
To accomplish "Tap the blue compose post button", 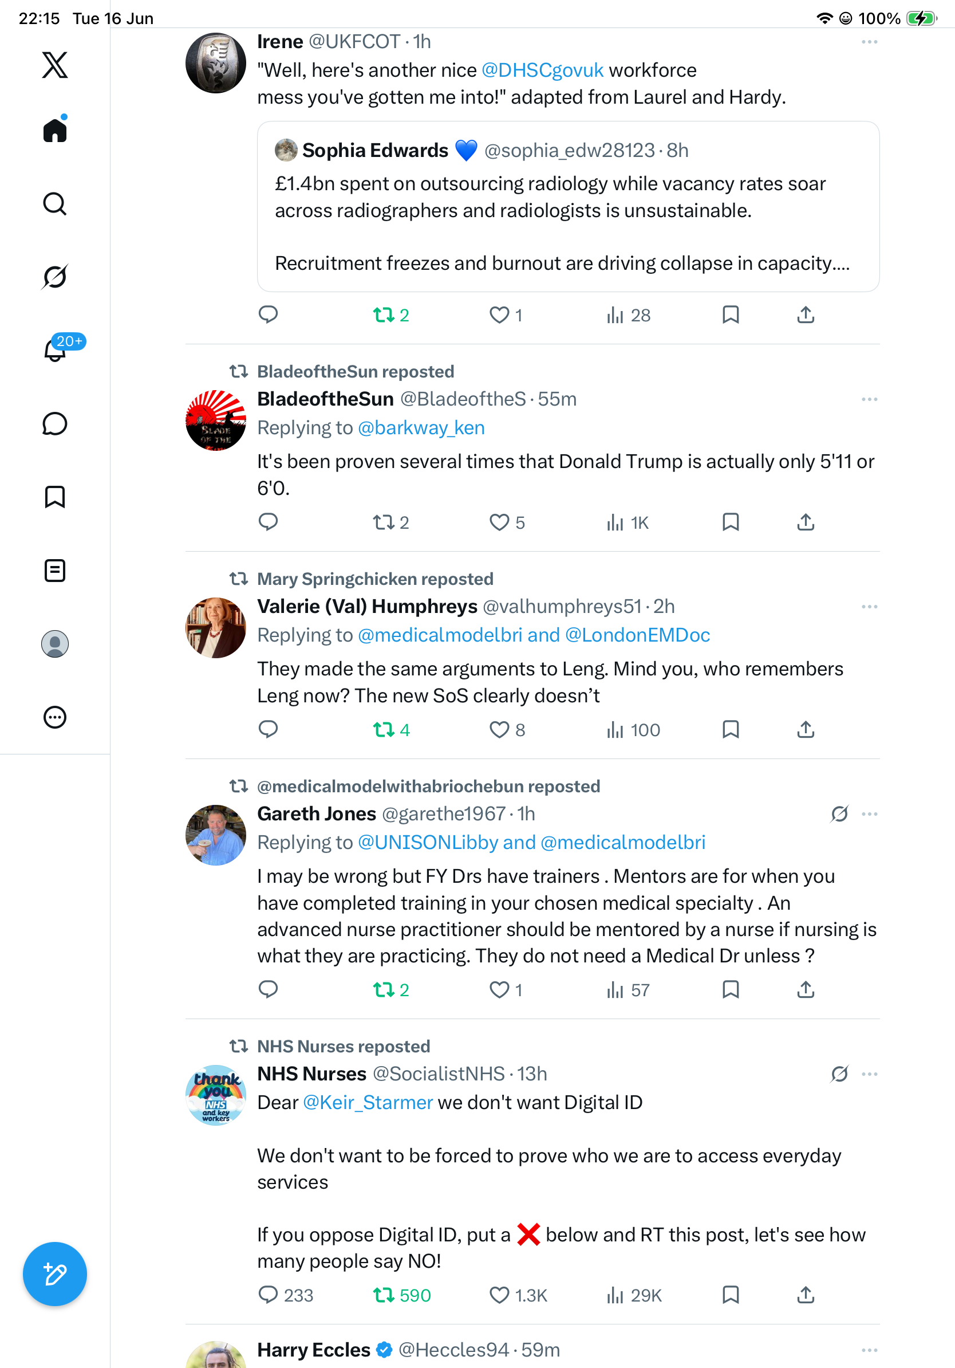I will point(55,1274).
